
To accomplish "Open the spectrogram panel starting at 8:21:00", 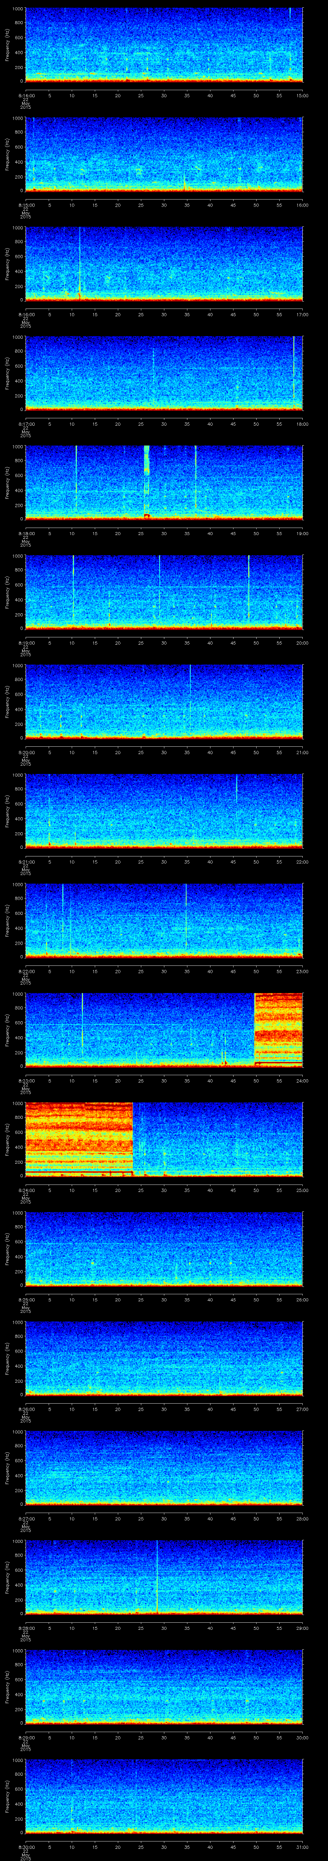I will tap(164, 811).
